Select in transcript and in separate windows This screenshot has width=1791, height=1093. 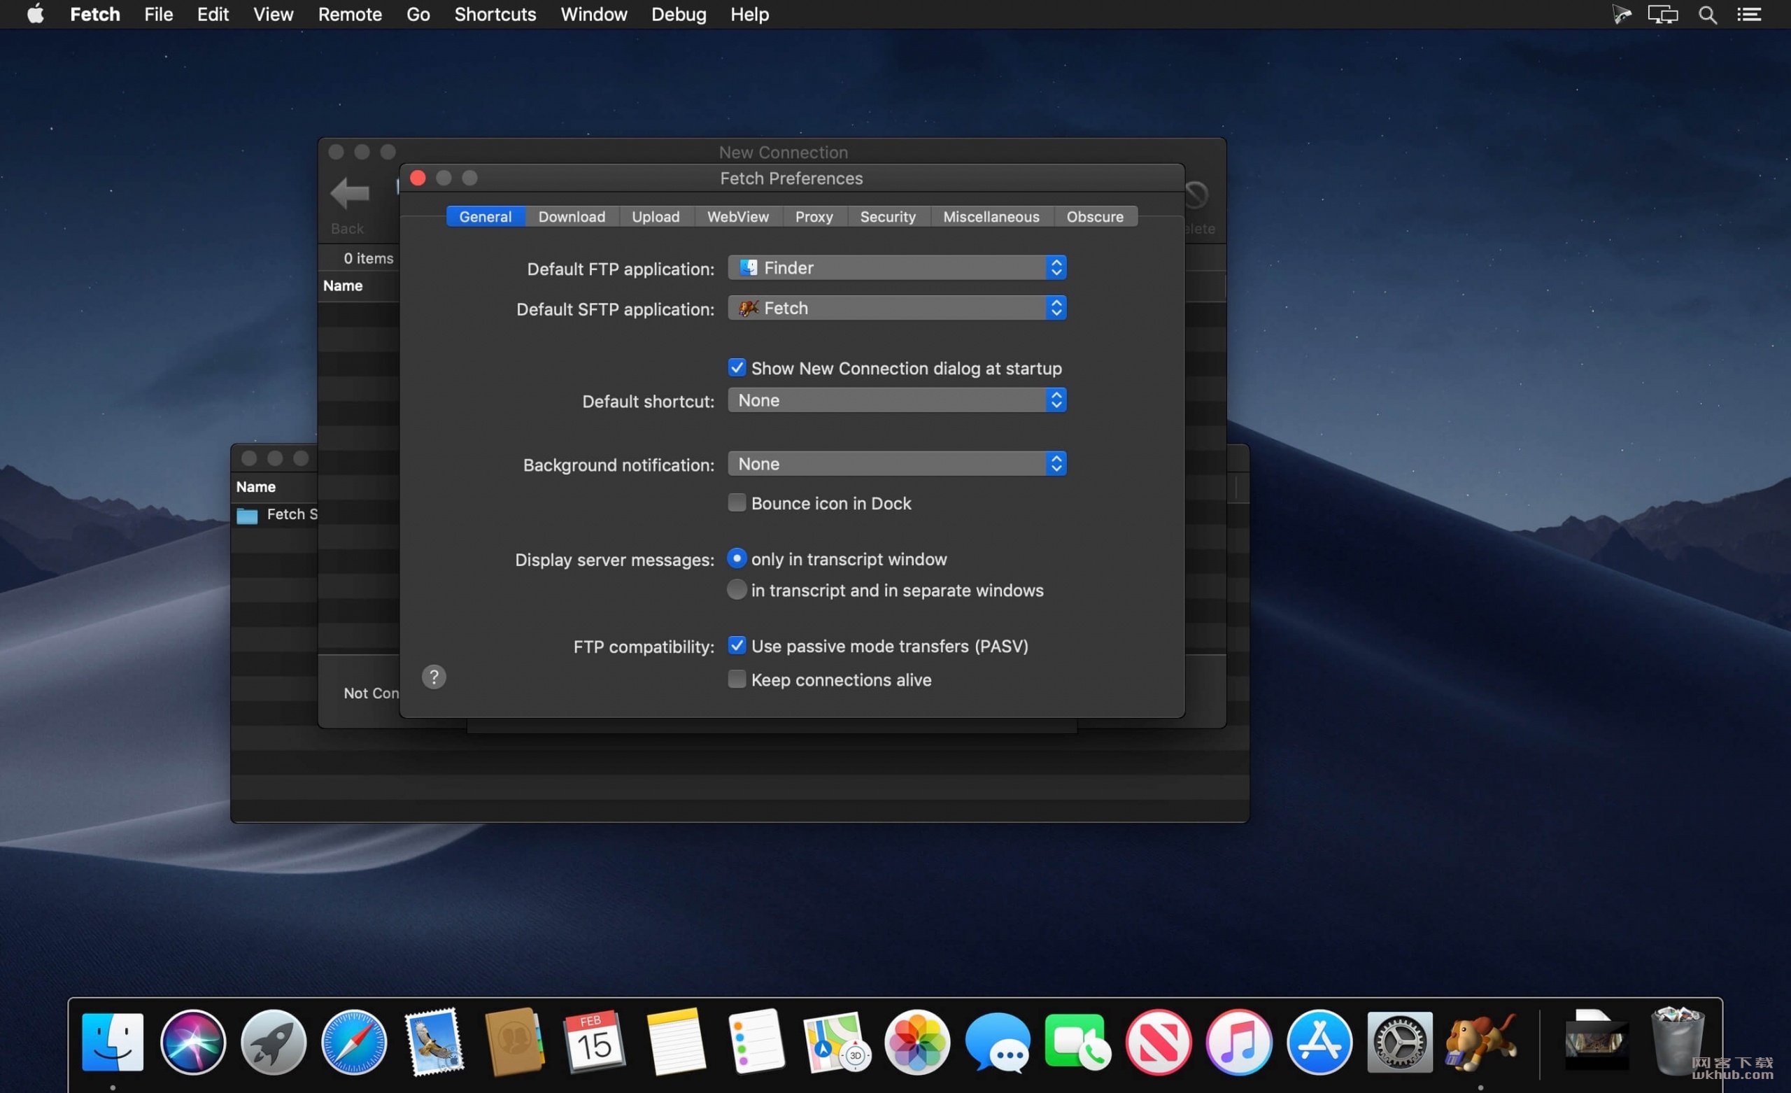737,590
